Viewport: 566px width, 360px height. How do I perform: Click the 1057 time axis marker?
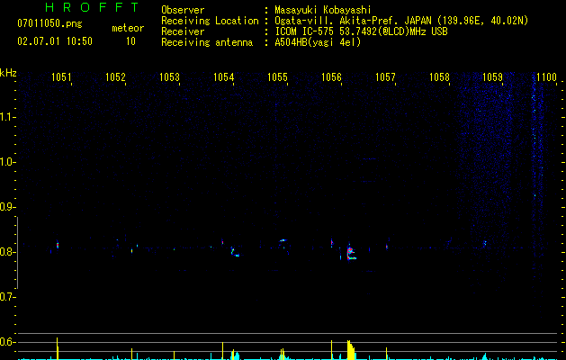(x=385, y=77)
